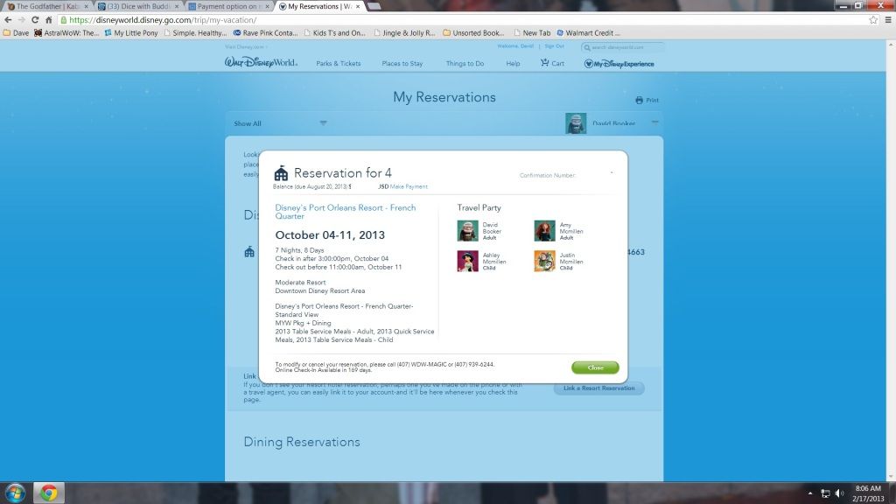Click Link a Resort Reservation button
The image size is (896, 504).
[598, 388]
